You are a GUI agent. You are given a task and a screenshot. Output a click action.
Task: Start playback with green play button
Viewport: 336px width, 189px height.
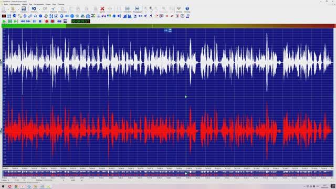point(4,22)
